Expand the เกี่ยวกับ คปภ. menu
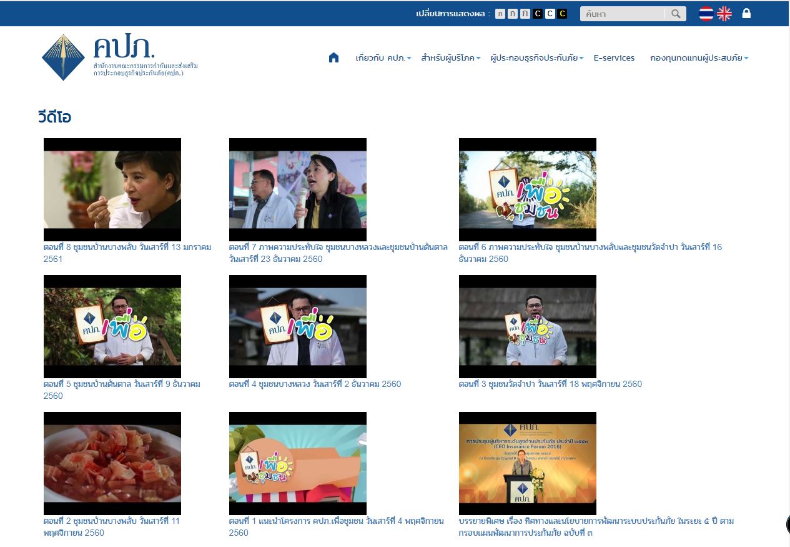The height and width of the screenshot is (547, 790). click(383, 58)
